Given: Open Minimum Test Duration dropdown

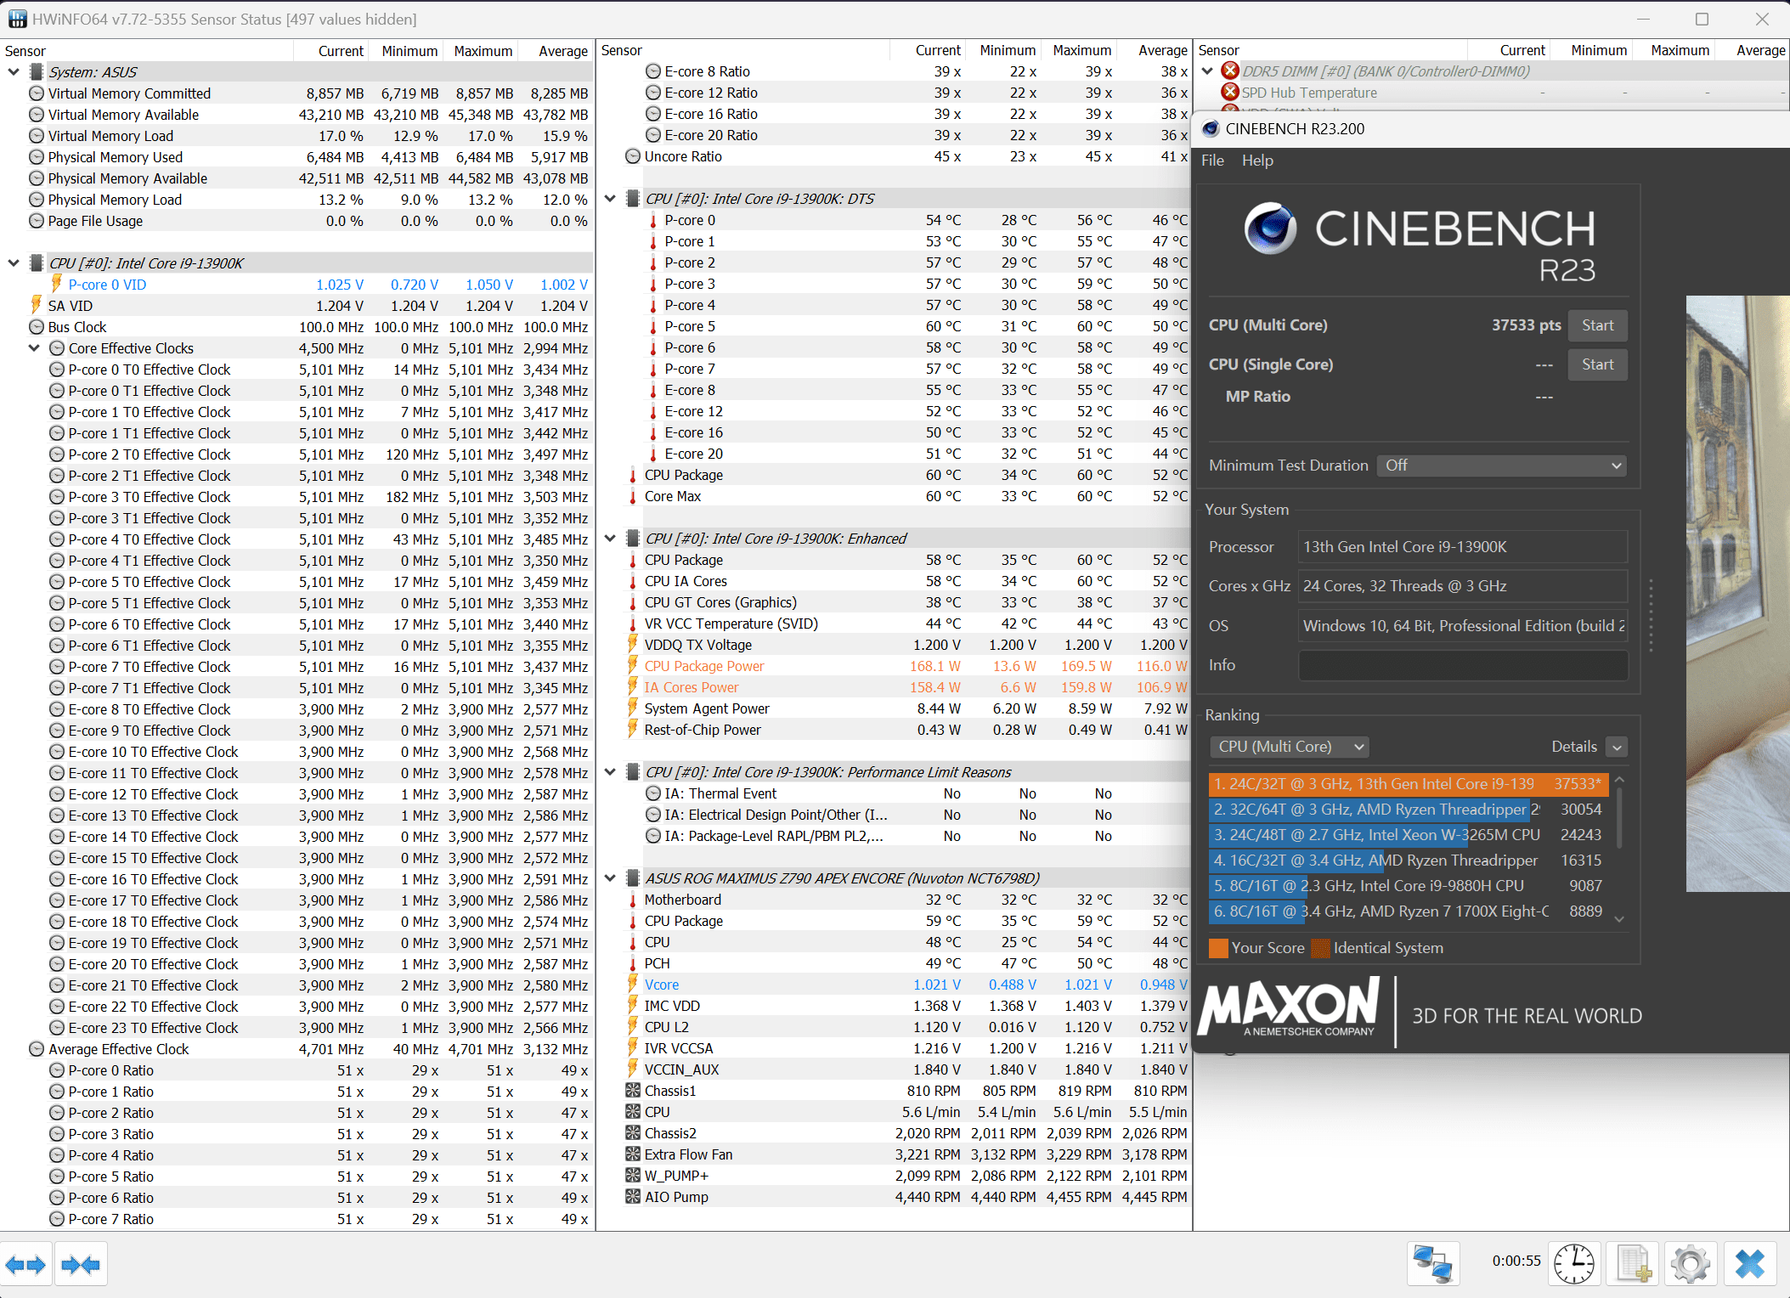Looking at the screenshot, I should pos(1501,466).
